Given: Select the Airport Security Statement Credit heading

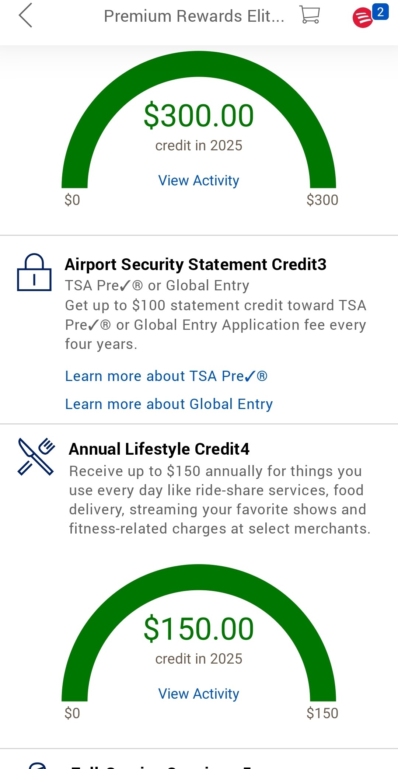Looking at the screenshot, I should coord(195,265).
